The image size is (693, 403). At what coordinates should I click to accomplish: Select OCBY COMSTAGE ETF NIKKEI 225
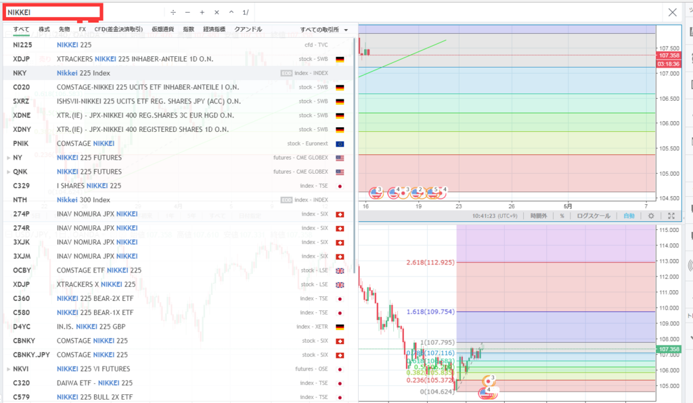pos(178,270)
